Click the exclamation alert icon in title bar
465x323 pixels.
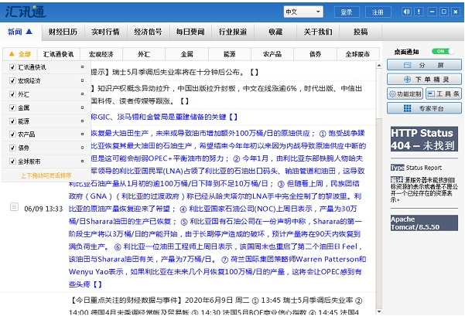pyautogui.click(x=419, y=12)
